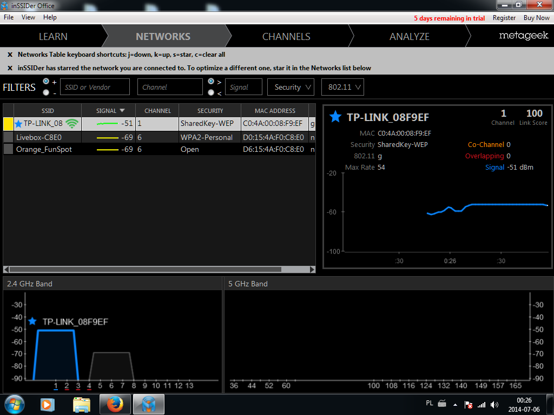This screenshot has width=554, height=415.
Task: Focus the SSID or Vendor filter field
Action: click(x=95, y=87)
